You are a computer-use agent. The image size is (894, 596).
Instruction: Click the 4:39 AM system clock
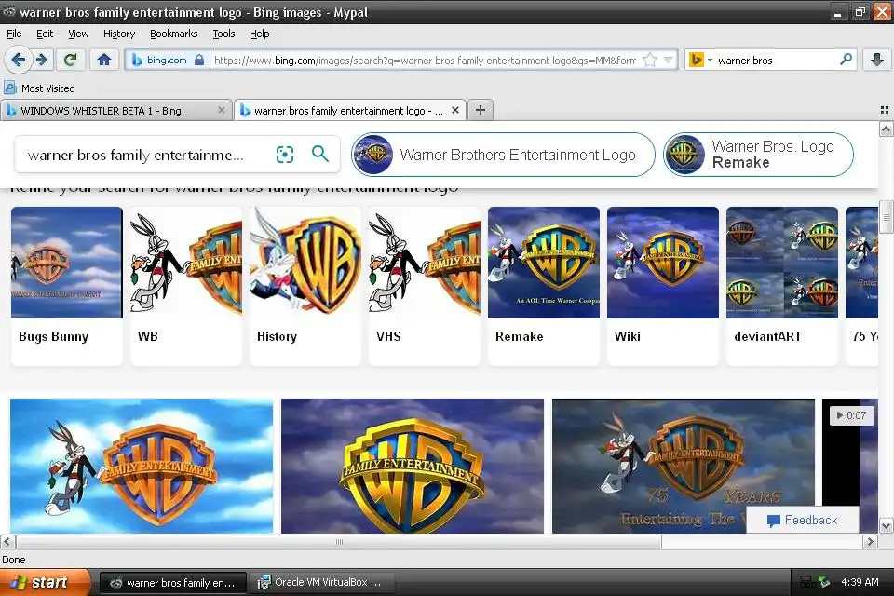click(x=860, y=582)
